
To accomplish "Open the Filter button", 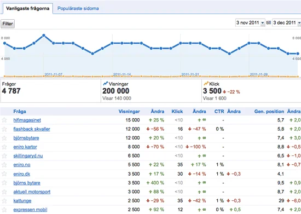I will pos(8,24).
